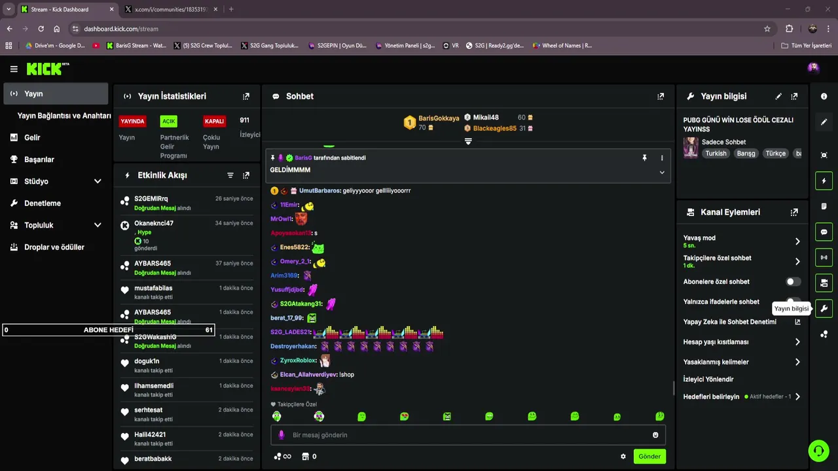Toggle Abonelere özel sohbet switch

[x=793, y=282]
